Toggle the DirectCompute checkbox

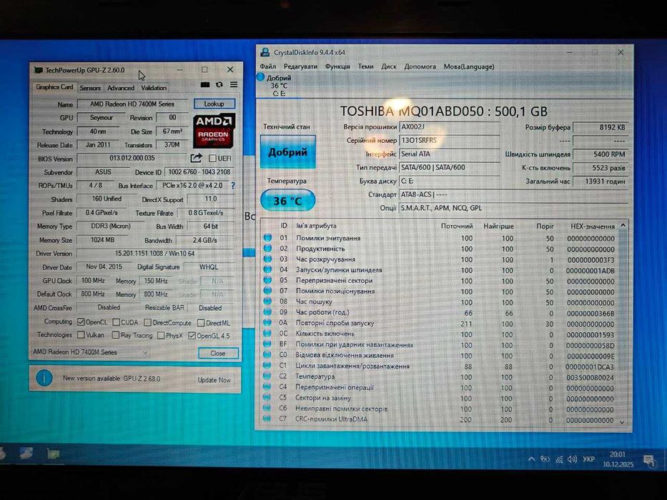[147, 323]
